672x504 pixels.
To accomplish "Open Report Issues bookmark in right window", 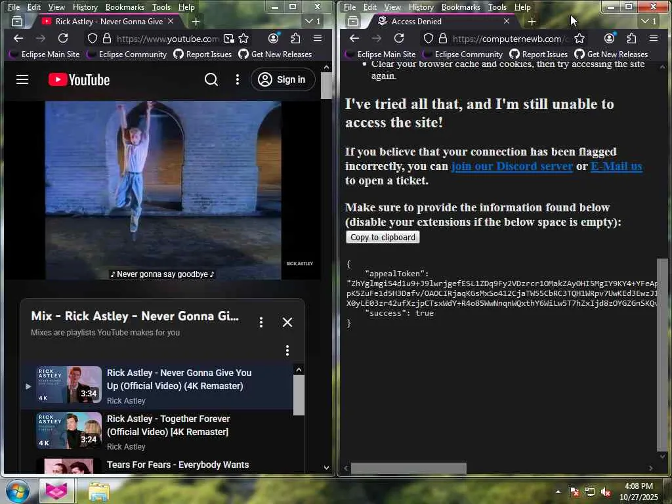I will tap(539, 54).
